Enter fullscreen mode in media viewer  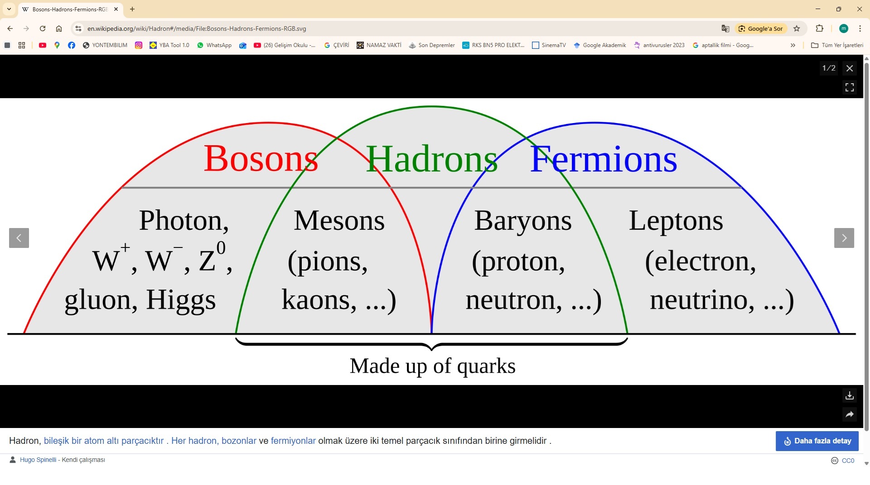(x=850, y=87)
